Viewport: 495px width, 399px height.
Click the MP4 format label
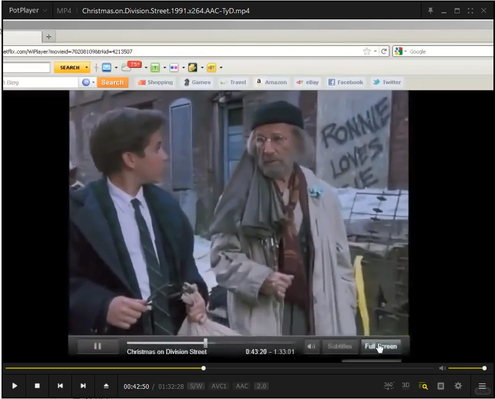64,11
